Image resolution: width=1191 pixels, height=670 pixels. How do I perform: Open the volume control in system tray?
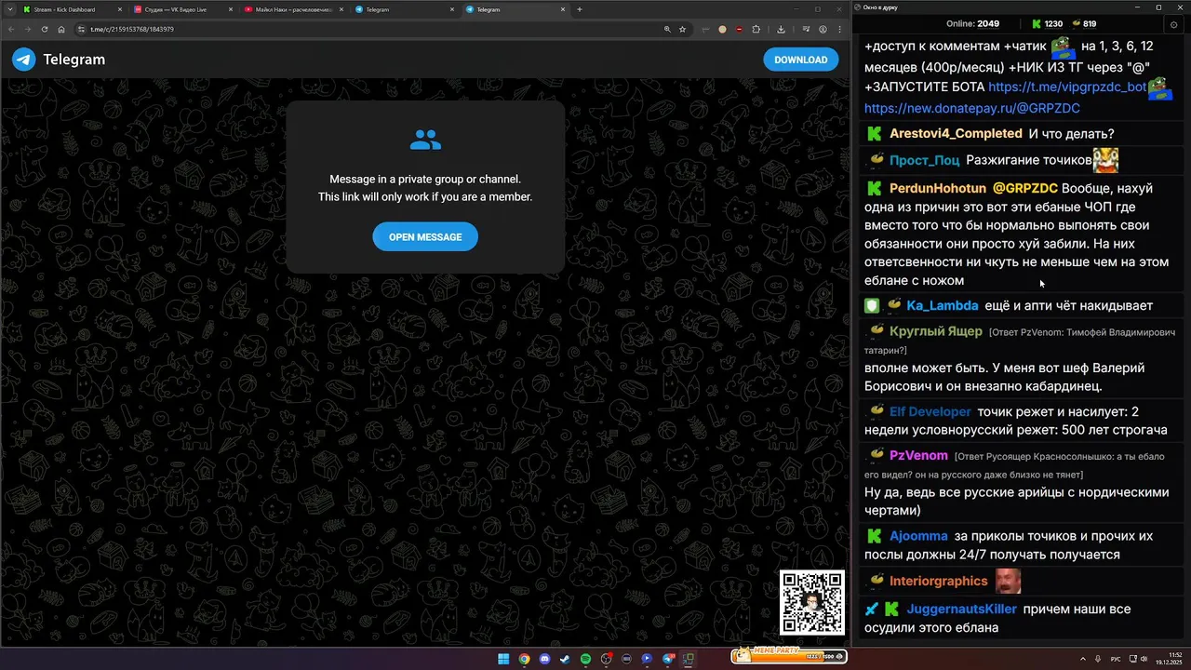(x=1144, y=659)
